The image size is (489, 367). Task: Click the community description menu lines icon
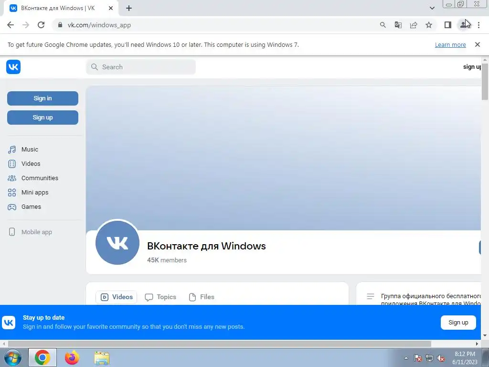pos(370,296)
